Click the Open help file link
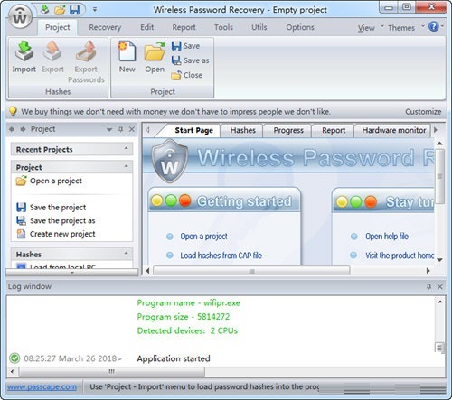Screen dimensions: 452x400 click(x=387, y=237)
